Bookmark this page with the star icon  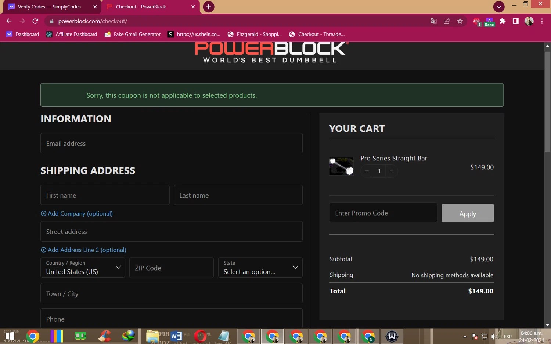click(460, 21)
